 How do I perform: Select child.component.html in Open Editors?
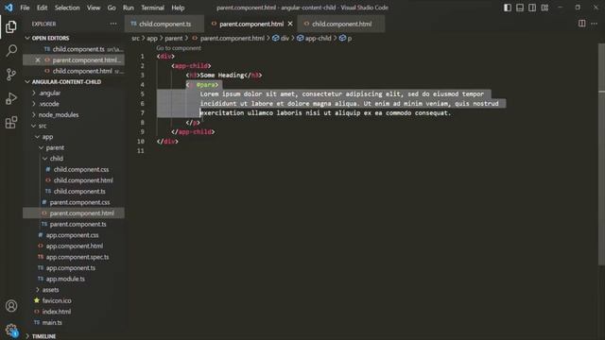(x=82, y=71)
